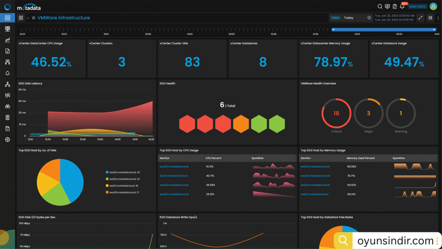Image resolution: width=442 pixels, height=249 pixels.
Task: Click the right handle of the timeline range slider
Action: point(434,29)
